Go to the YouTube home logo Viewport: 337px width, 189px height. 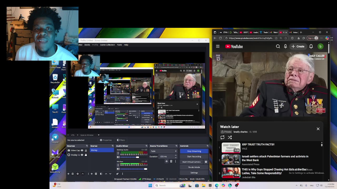coord(234,46)
